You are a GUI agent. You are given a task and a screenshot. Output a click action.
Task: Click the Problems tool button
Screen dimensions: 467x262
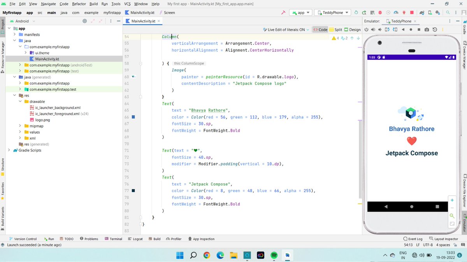coord(89,239)
